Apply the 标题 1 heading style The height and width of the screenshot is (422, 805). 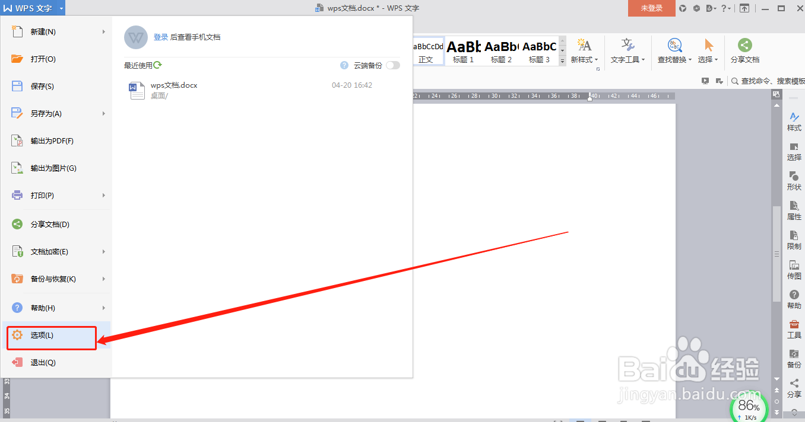tap(464, 52)
